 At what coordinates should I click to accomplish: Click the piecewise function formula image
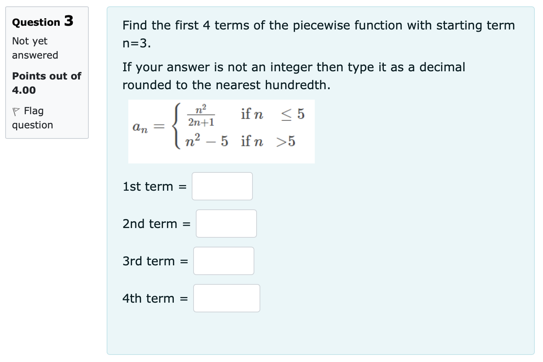point(222,131)
